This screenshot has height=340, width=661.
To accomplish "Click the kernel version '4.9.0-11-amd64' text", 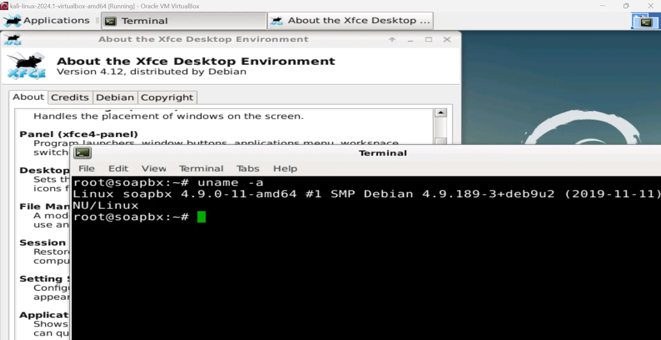I will (x=239, y=194).
